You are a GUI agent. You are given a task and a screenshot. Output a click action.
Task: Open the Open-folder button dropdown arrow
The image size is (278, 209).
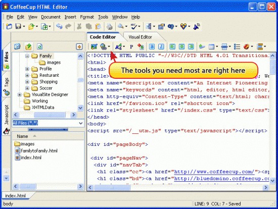click(x=37, y=27)
